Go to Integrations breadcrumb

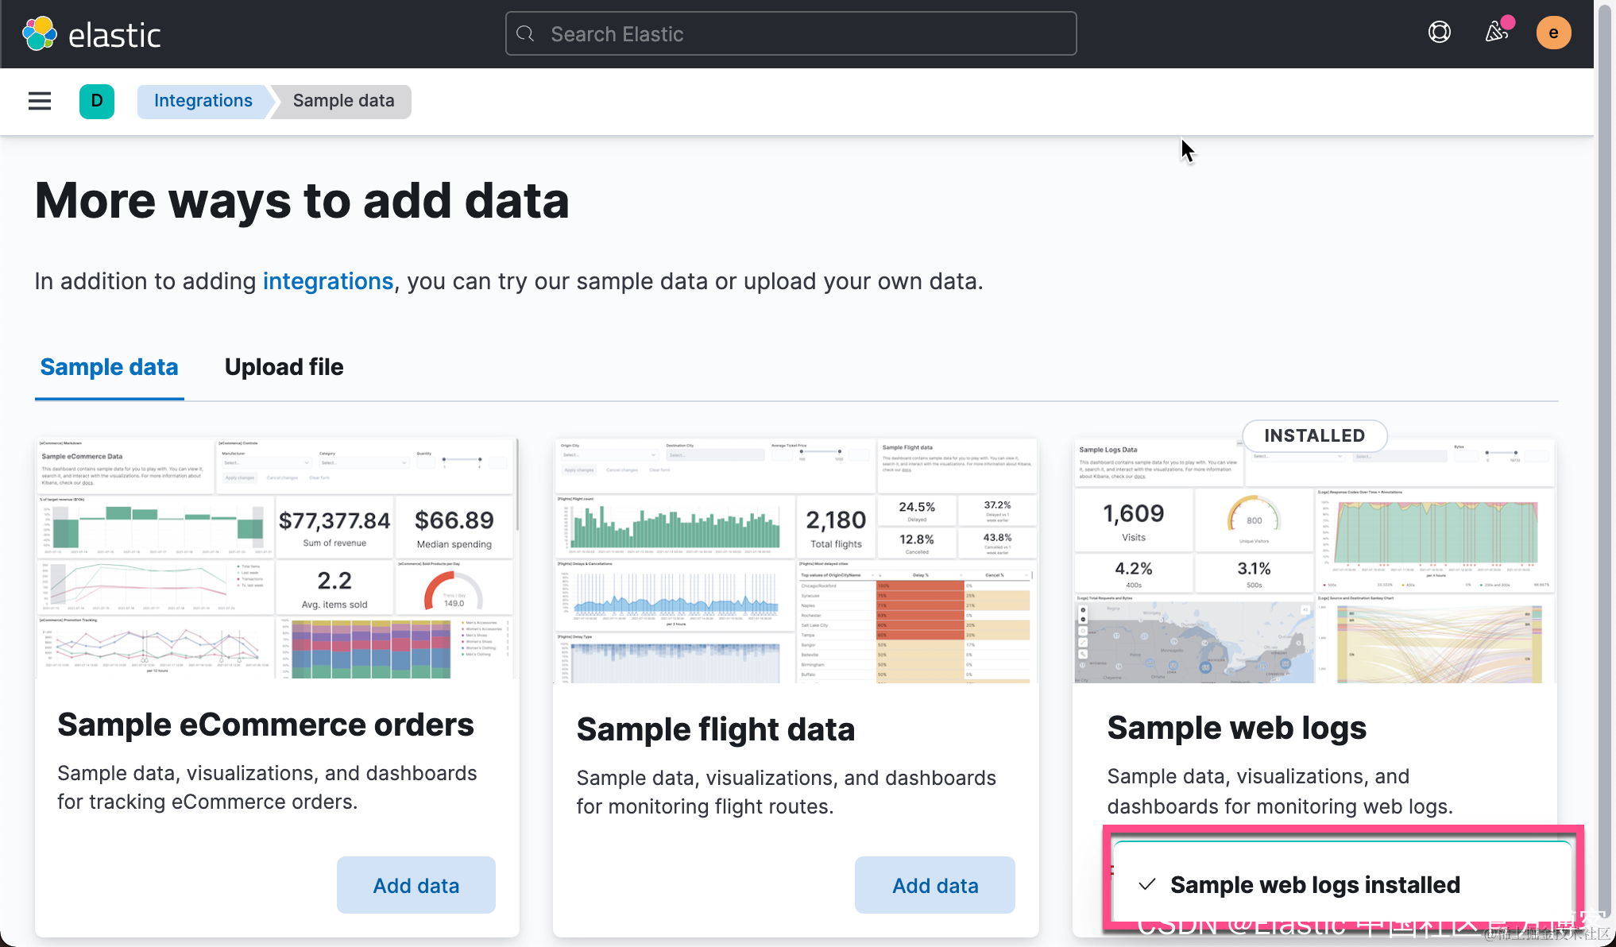click(203, 101)
